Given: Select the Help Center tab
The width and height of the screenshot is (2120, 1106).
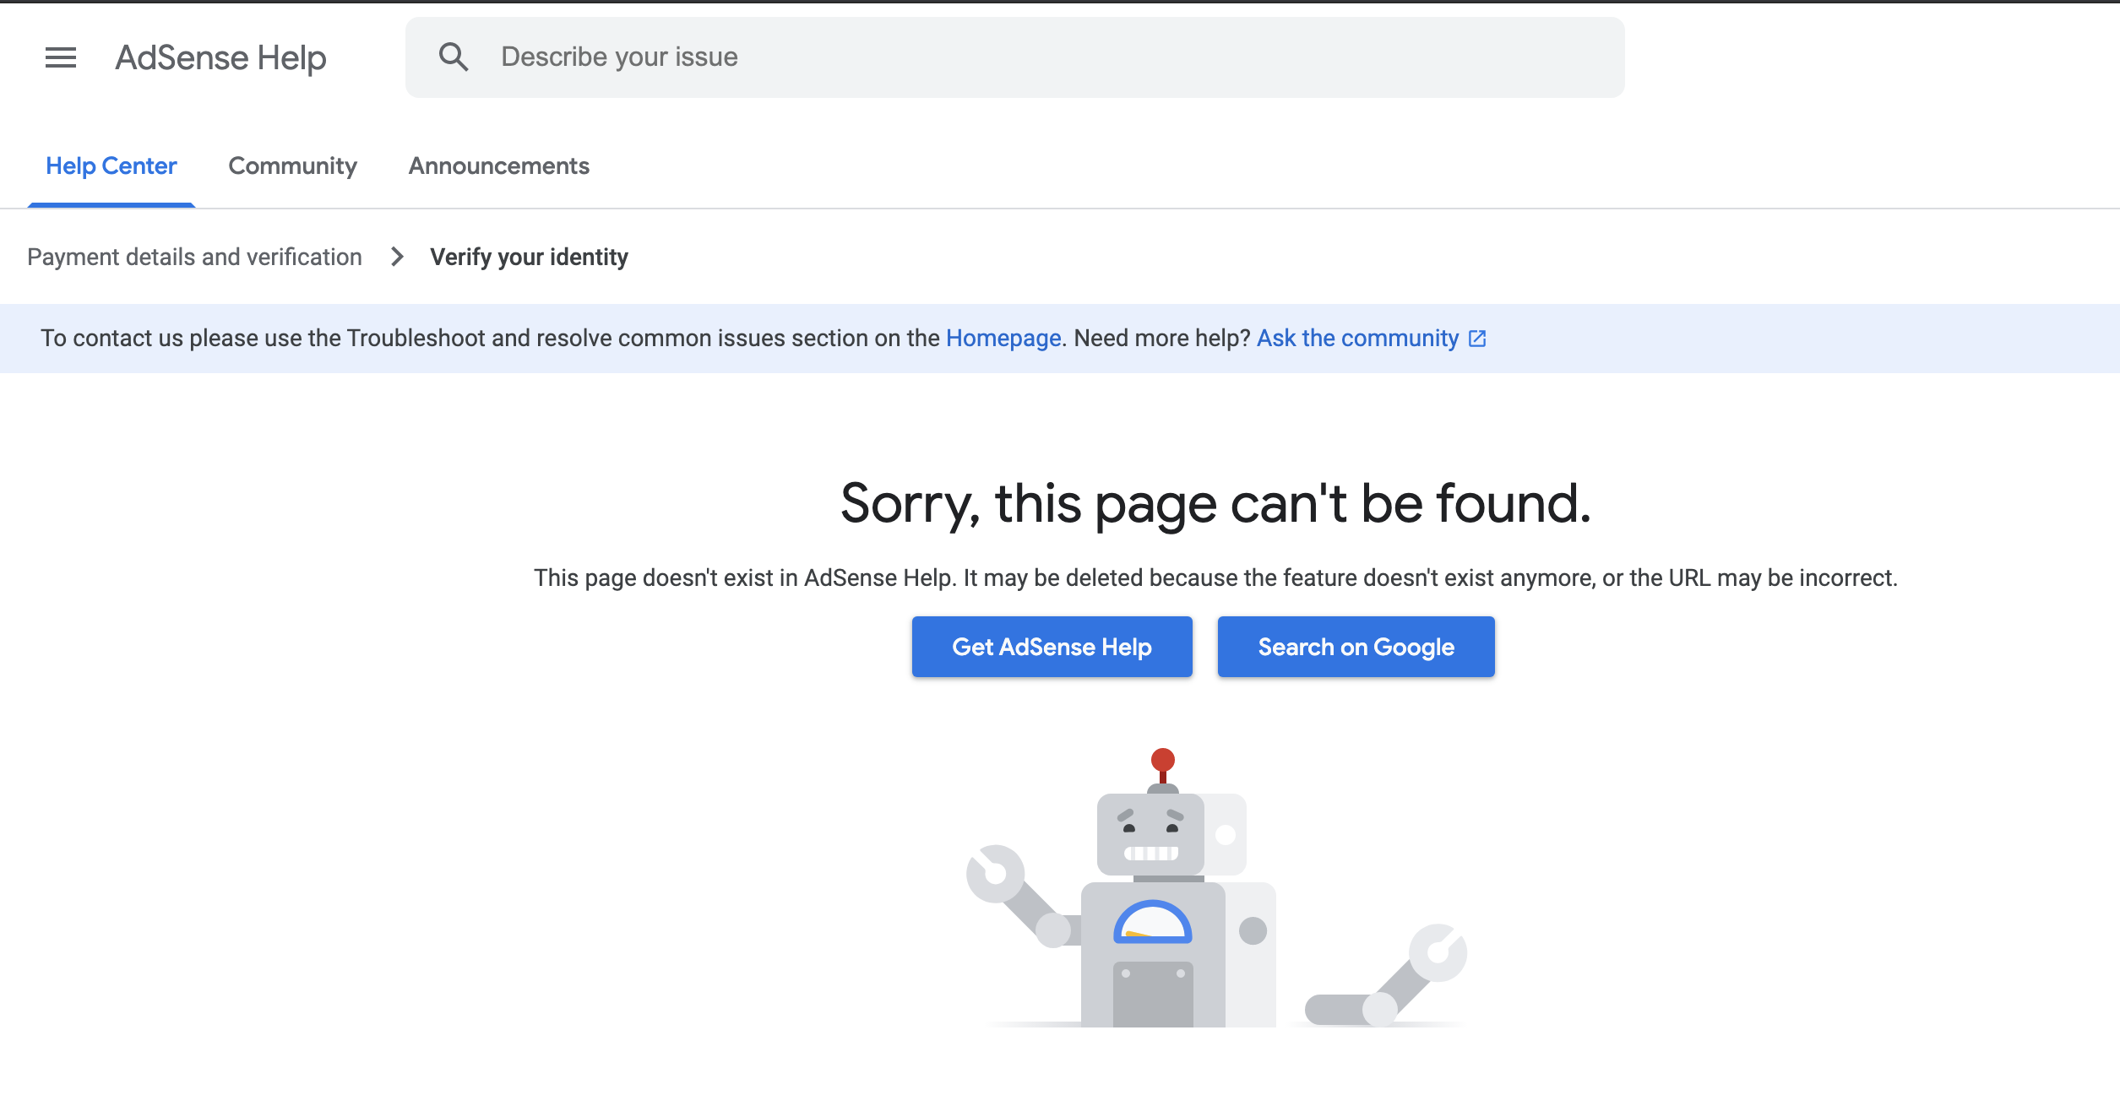Looking at the screenshot, I should [111, 165].
